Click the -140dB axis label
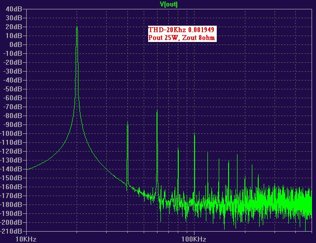Image resolution: width=316 pixels, height=243 pixels. click(x=11, y=169)
